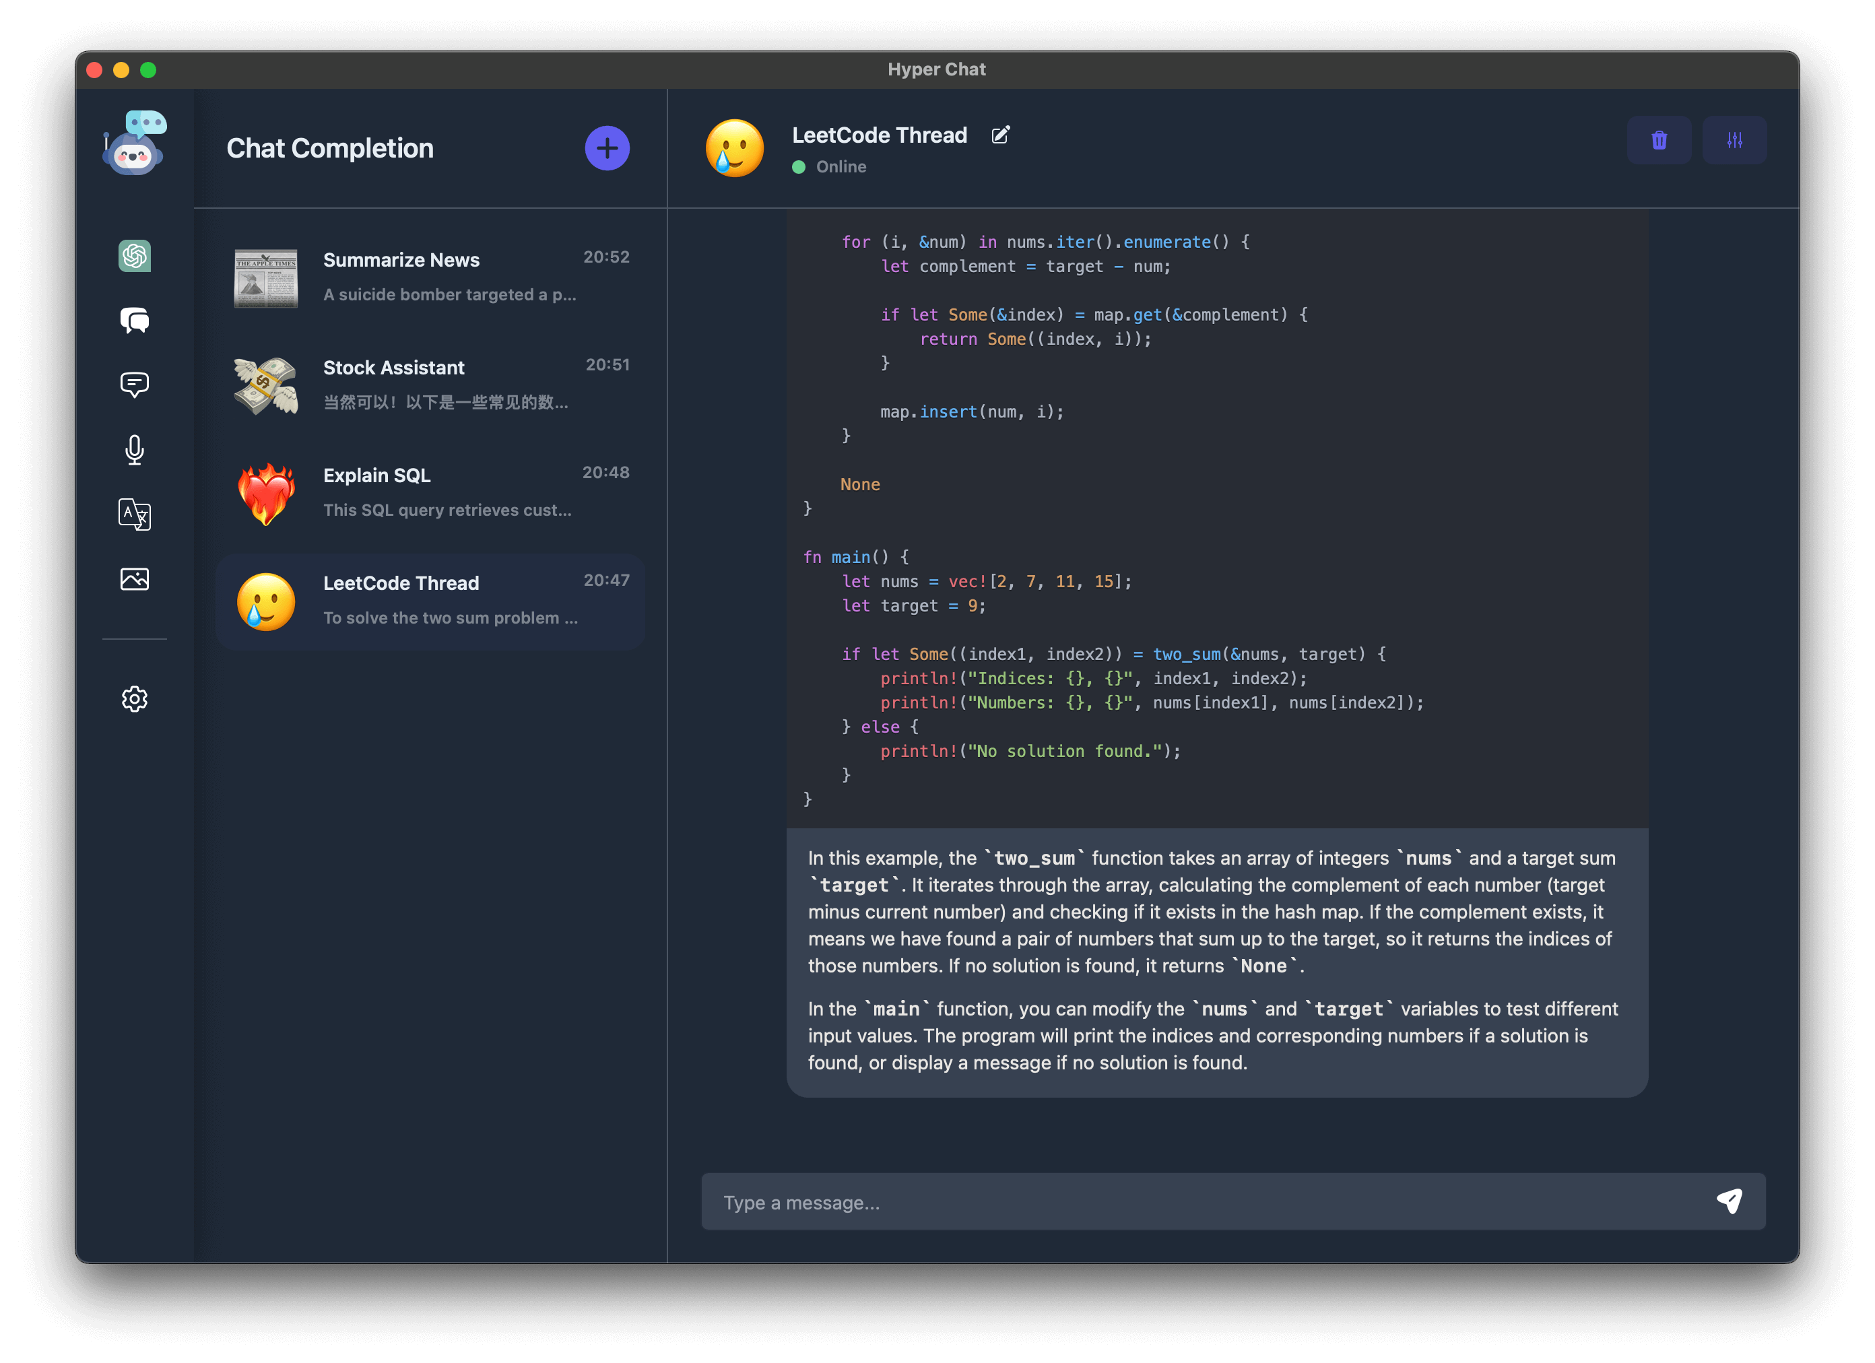Image resolution: width=1875 pixels, height=1363 pixels.
Task: Open the Explain SQL conversation
Action: 451,492
